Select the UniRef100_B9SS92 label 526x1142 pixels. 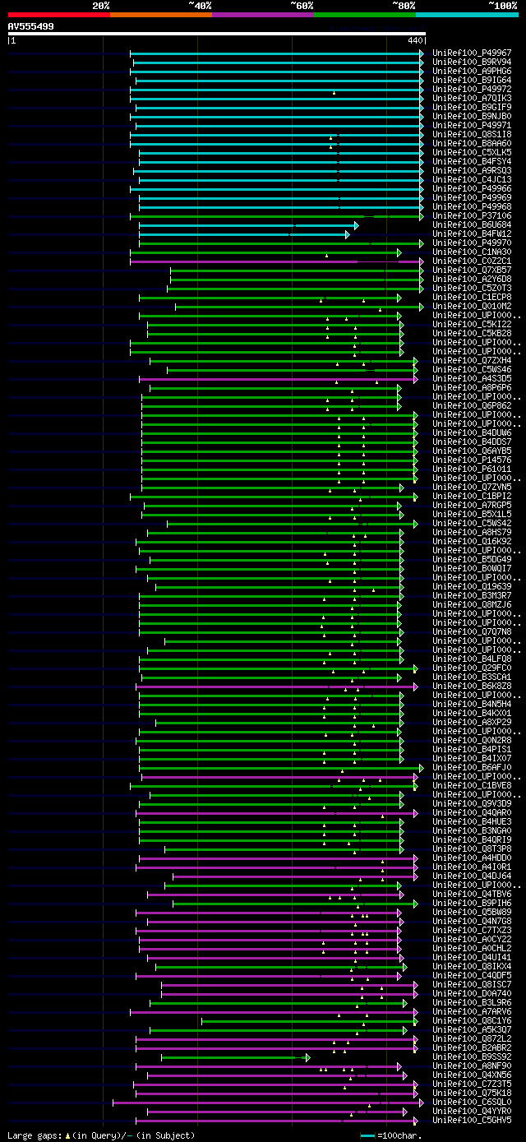(472, 1056)
